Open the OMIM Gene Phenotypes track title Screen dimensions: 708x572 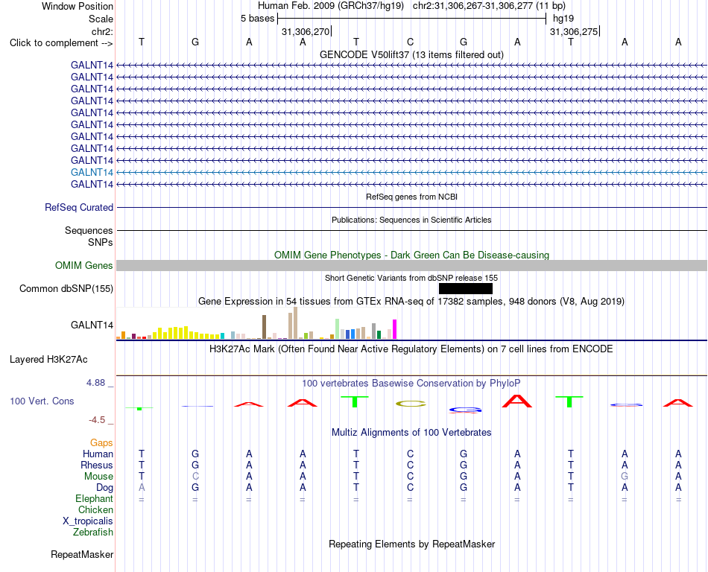point(411,255)
